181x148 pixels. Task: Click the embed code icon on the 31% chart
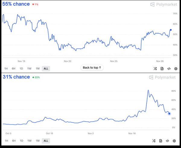pyautogui.click(x=167, y=141)
